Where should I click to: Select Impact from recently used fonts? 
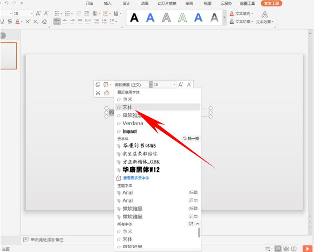[158, 131]
